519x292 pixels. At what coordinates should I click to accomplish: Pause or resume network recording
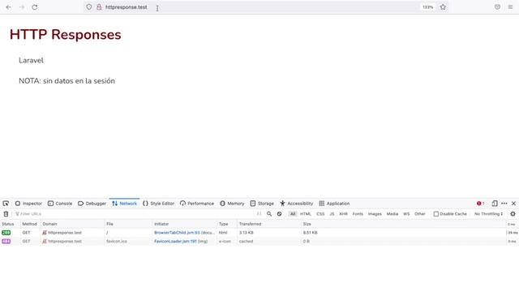pos(259,214)
